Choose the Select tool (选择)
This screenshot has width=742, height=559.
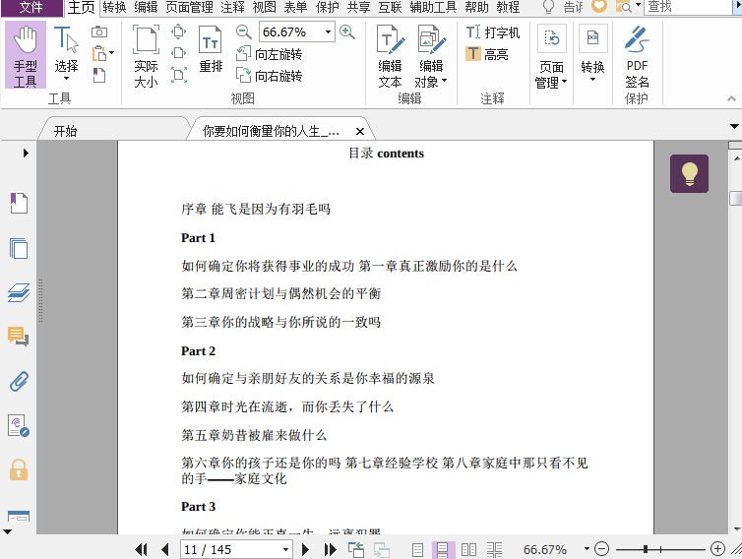coord(66,53)
